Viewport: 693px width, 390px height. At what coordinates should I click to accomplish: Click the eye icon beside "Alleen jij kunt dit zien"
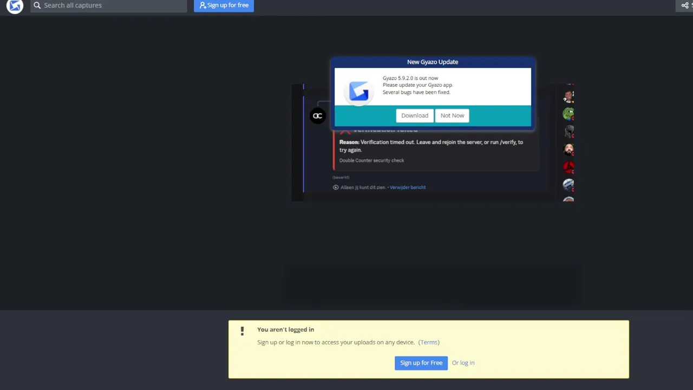coord(336,187)
